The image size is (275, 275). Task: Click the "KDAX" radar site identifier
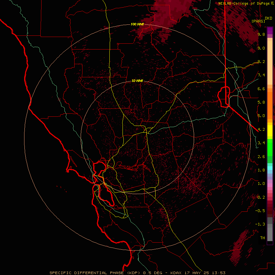[x=176, y=273]
